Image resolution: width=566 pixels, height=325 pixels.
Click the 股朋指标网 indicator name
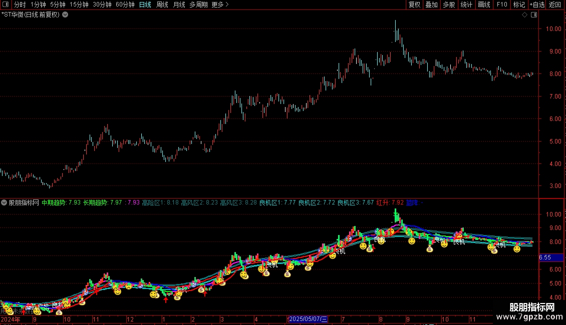[24, 203]
